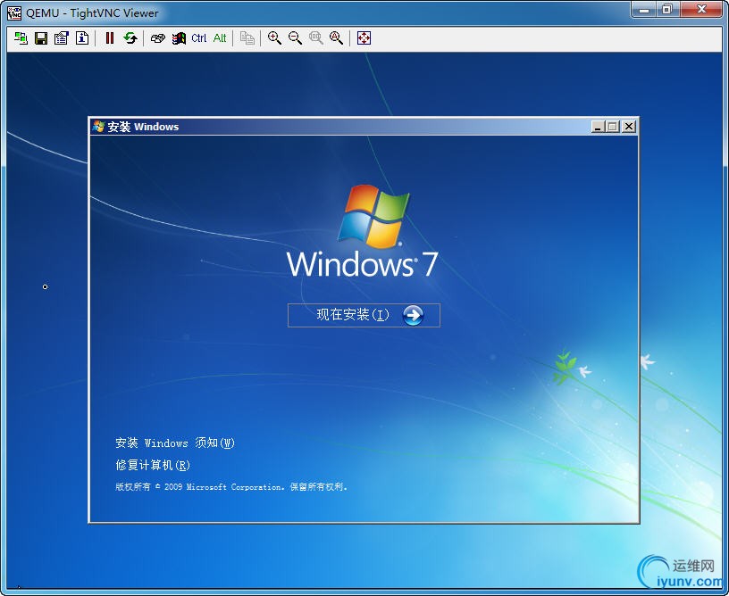Send Ctrl+Alt+Del using the keys icon
This screenshot has height=596, width=729.
point(158,38)
